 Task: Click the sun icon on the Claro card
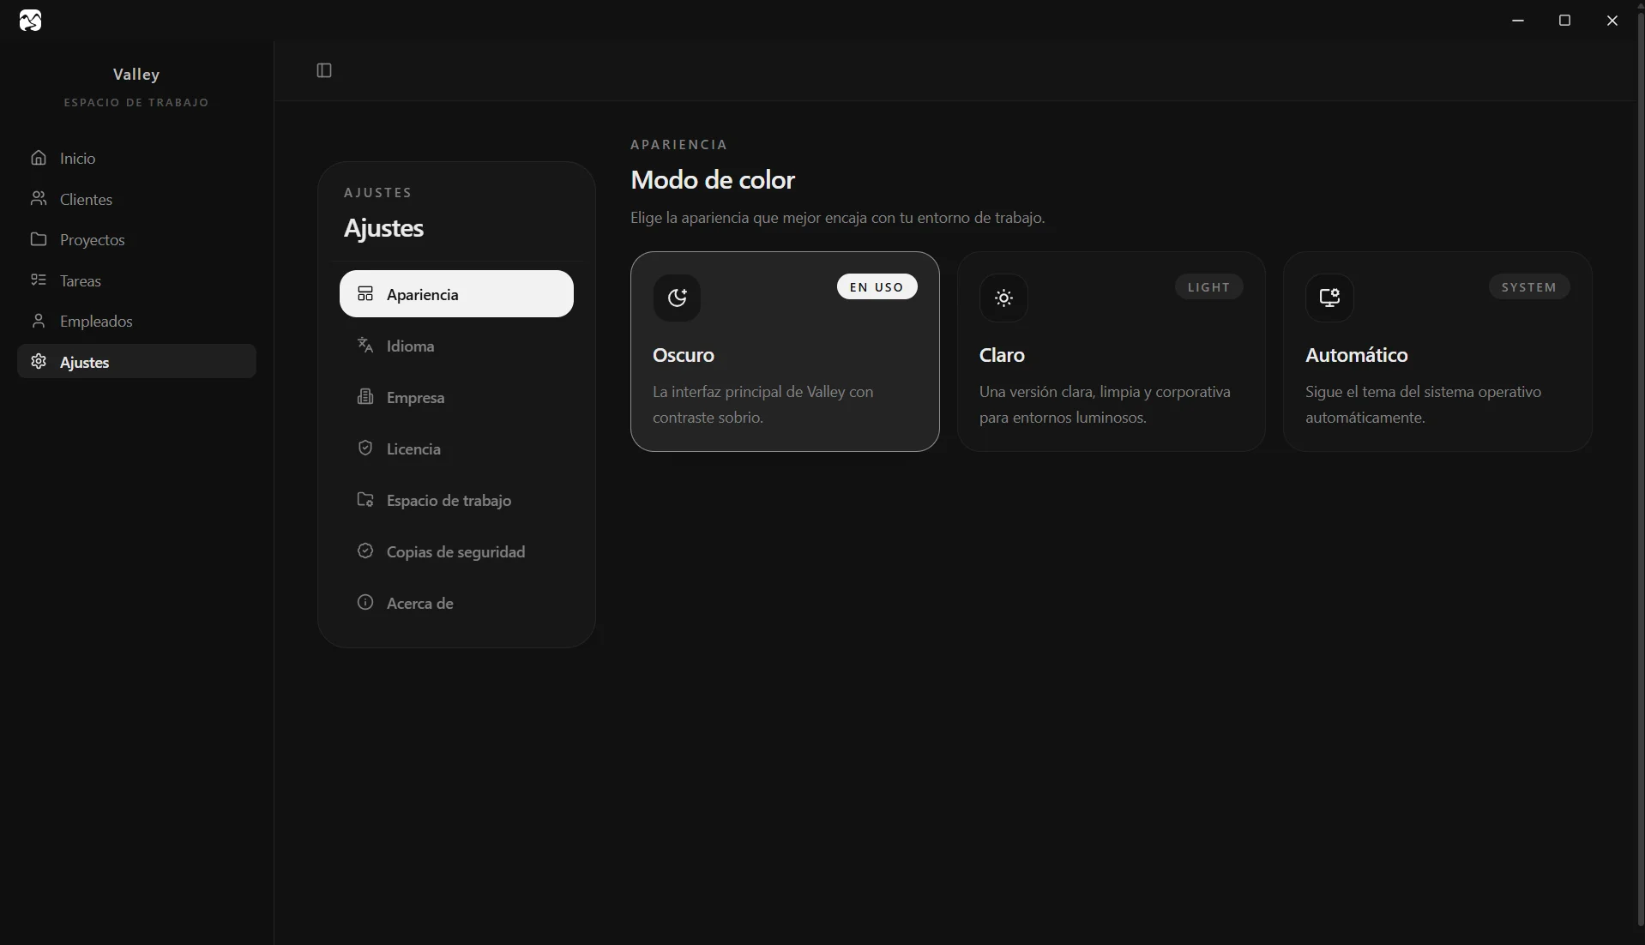[x=1004, y=298]
